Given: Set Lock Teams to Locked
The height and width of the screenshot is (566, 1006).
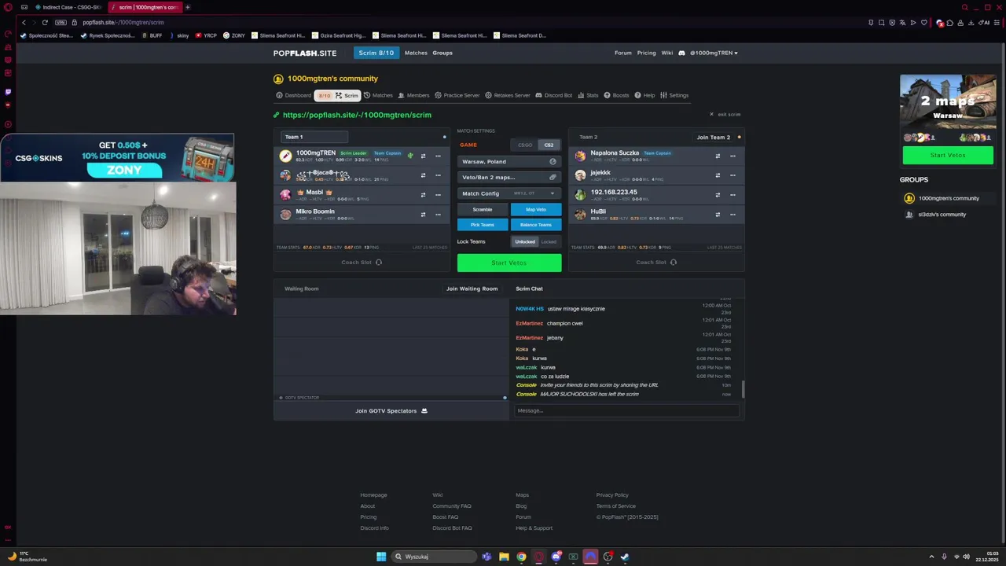Looking at the screenshot, I should (x=549, y=241).
